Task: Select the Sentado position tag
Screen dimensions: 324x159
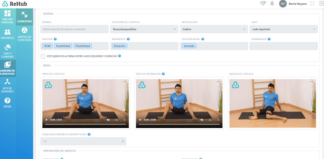Action: [x=189, y=46]
